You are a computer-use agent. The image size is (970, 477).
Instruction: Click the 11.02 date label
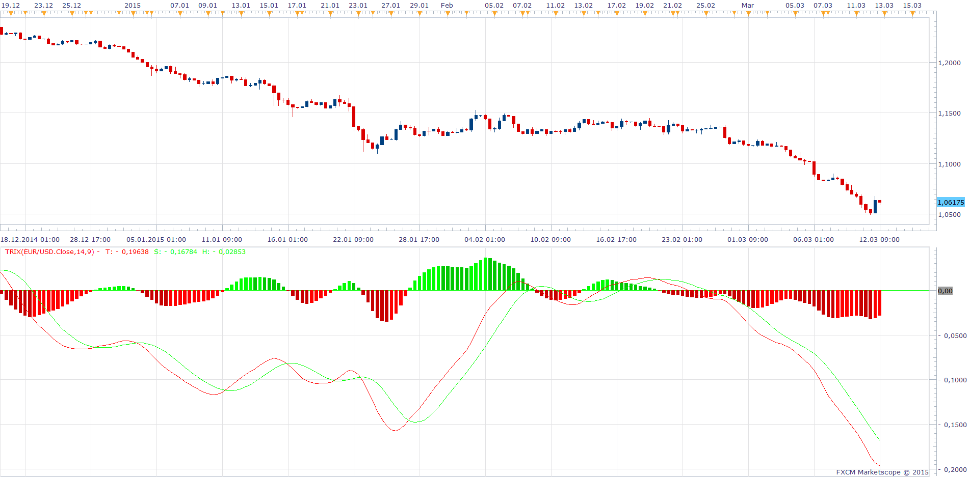click(555, 6)
